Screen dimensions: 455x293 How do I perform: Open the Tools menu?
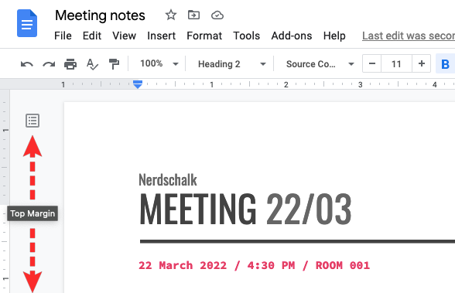pyautogui.click(x=247, y=36)
